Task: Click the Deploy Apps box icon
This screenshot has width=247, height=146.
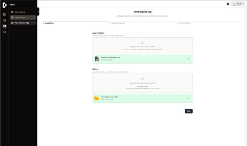Action: tap(13, 17)
